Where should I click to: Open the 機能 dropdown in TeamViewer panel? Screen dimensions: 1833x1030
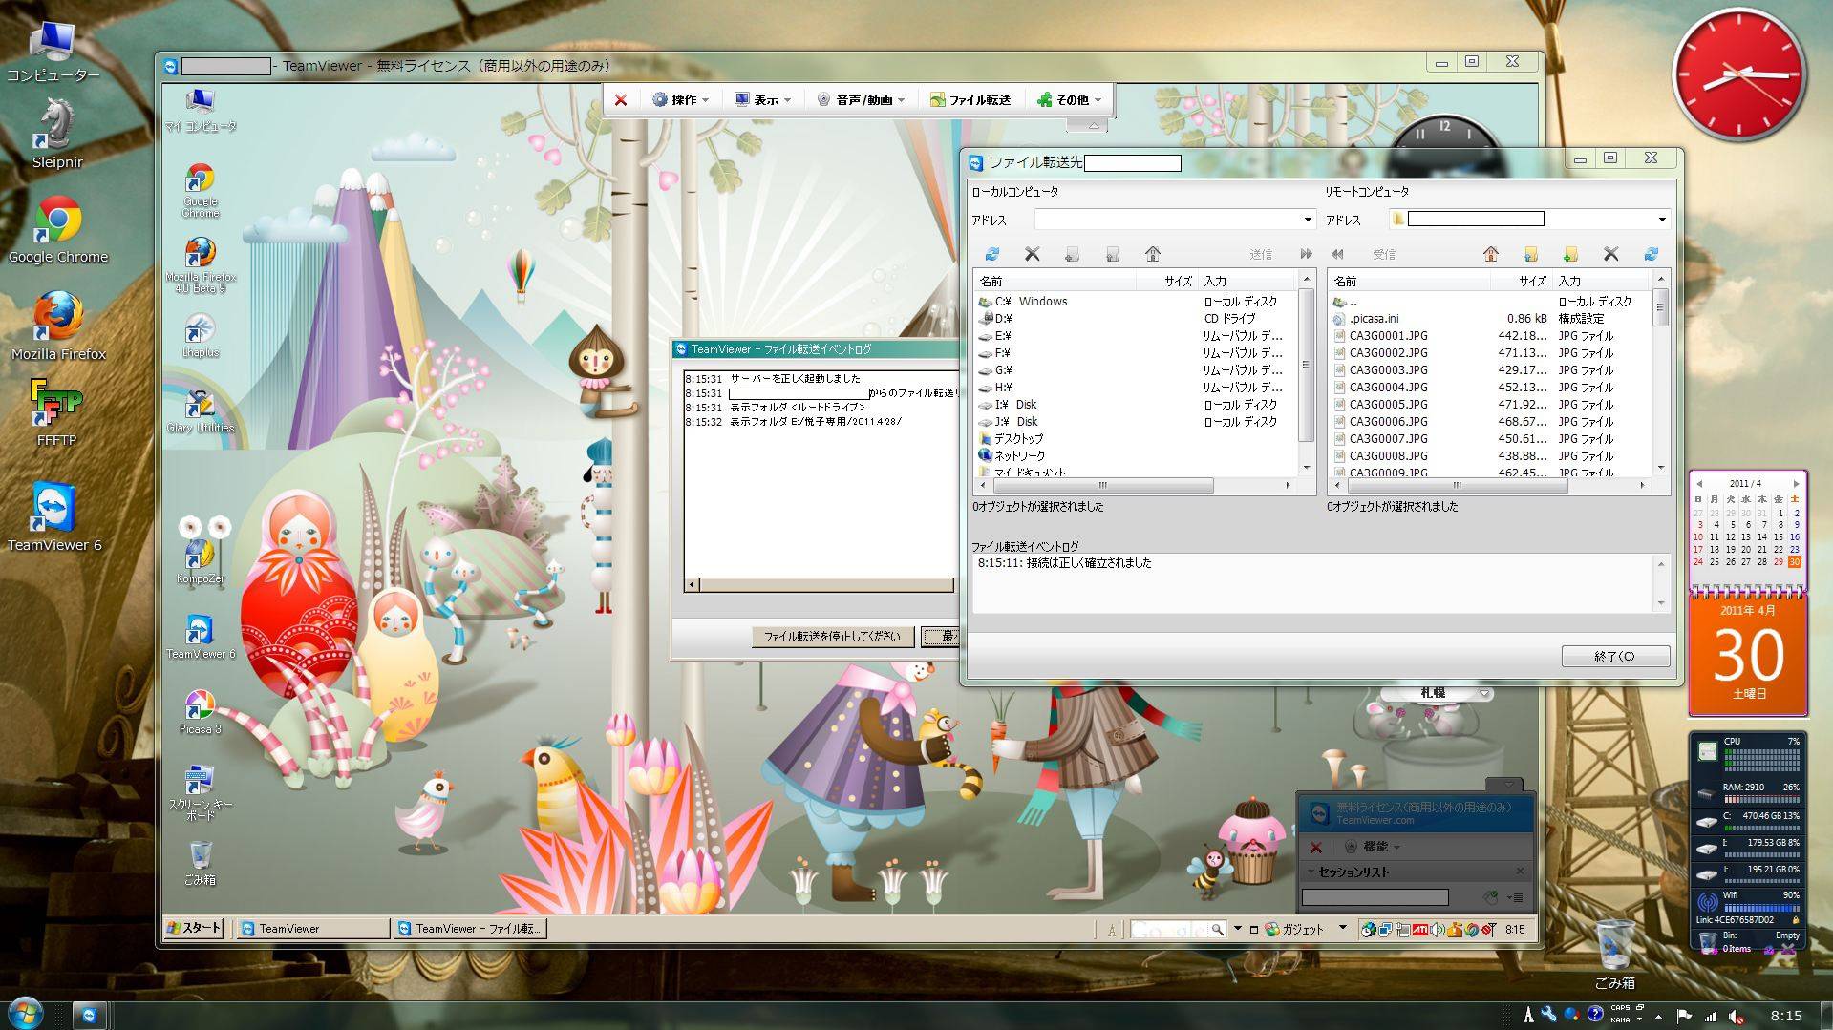[x=1373, y=847]
